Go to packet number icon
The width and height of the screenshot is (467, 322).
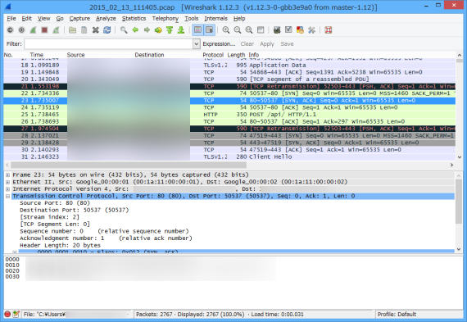click(158, 30)
